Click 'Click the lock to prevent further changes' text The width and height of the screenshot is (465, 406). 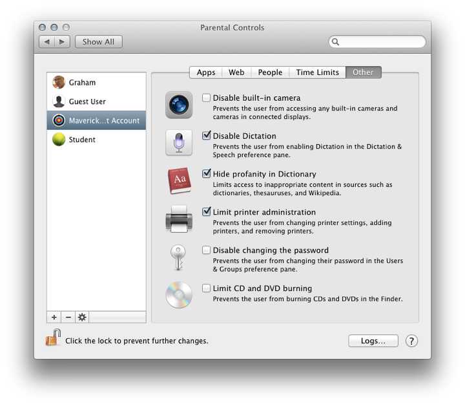click(137, 341)
